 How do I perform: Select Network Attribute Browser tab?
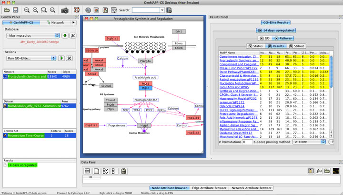point(252,188)
